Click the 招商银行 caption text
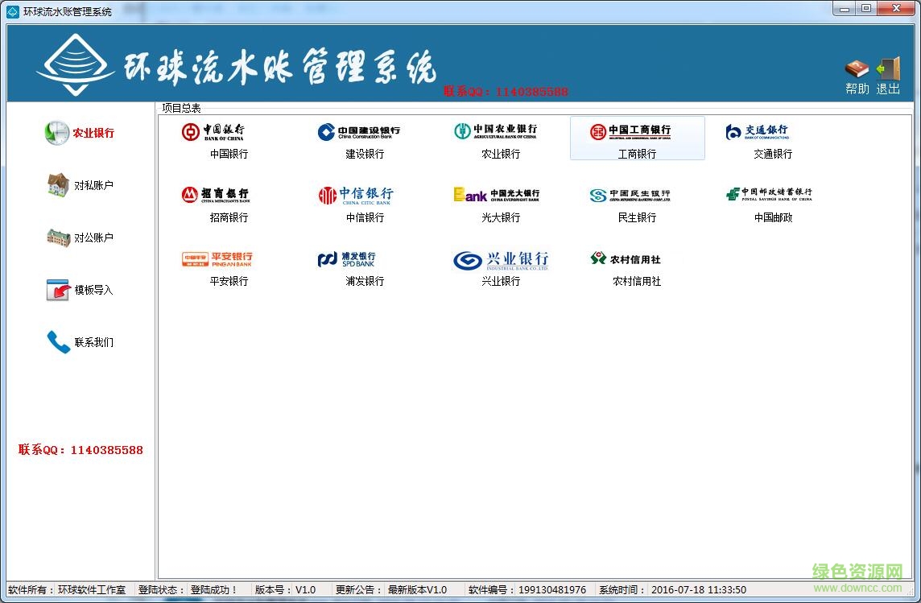 (x=229, y=217)
